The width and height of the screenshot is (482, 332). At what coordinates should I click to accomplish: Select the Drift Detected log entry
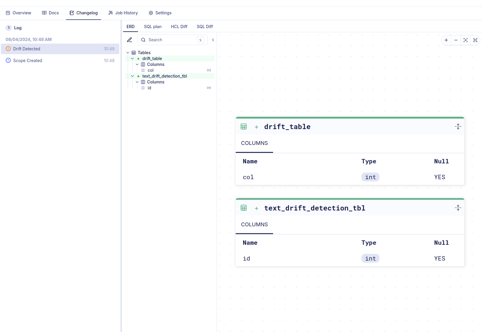(27, 49)
